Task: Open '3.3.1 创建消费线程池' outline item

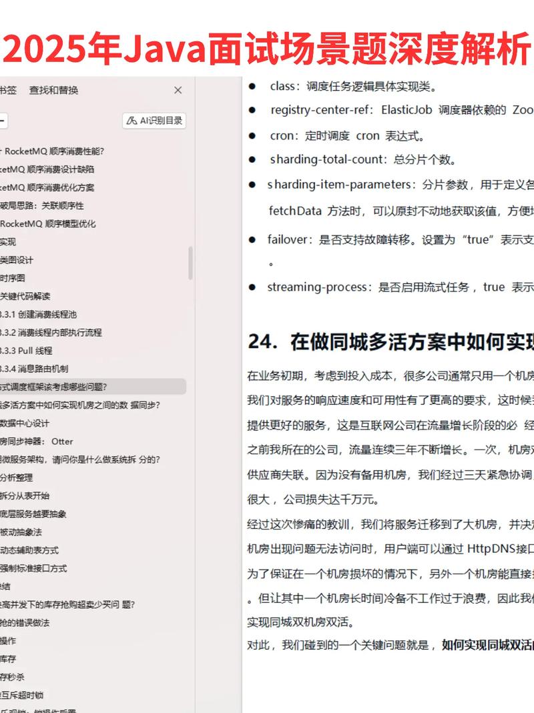Action: click(x=47, y=314)
